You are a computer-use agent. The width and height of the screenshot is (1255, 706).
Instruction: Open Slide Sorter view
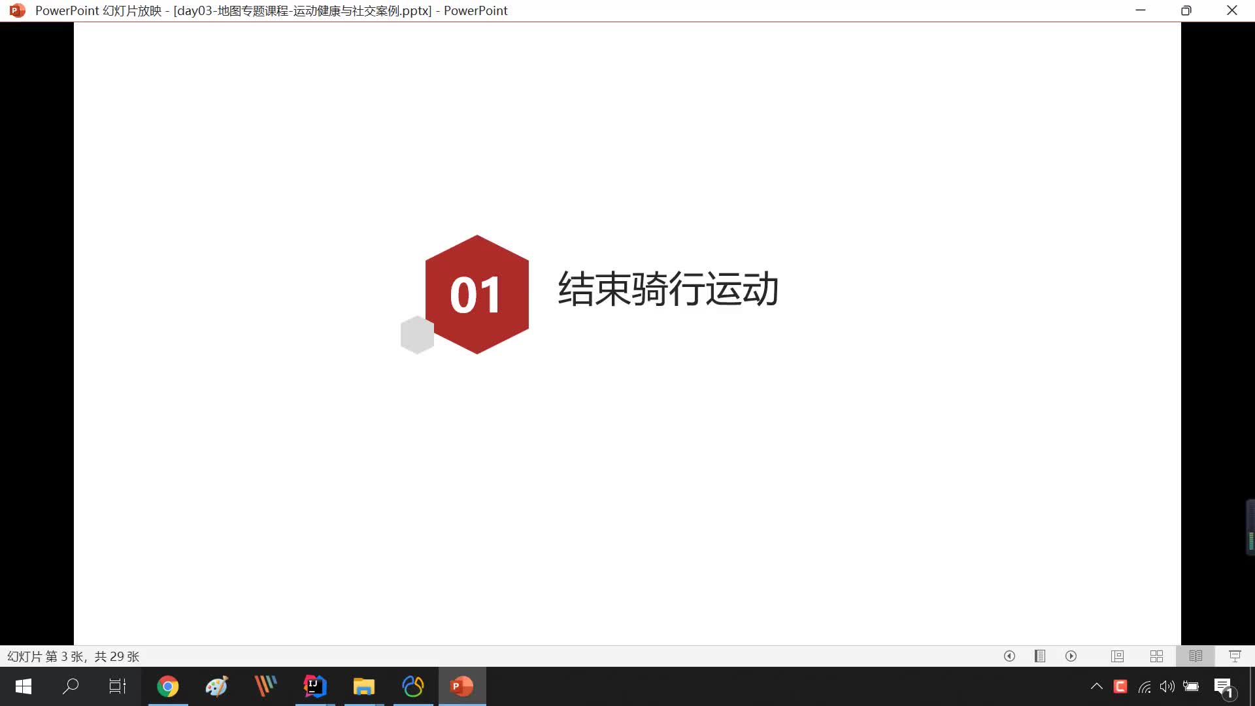coord(1156,656)
